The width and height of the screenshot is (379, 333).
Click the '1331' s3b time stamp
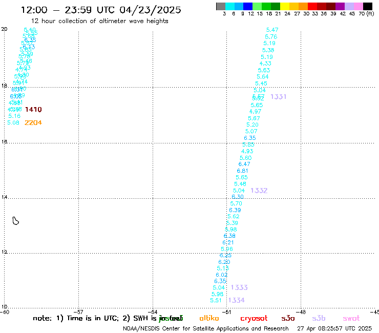pyautogui.click(x=279, y=97)
